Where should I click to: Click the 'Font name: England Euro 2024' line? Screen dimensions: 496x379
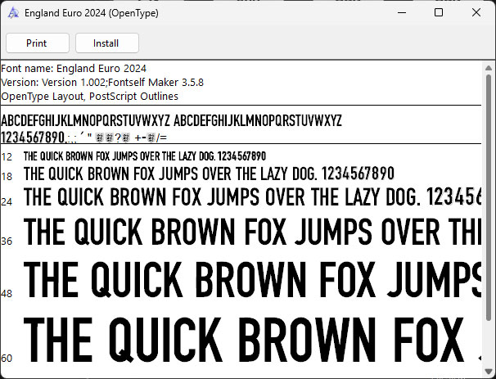point(74,68)
